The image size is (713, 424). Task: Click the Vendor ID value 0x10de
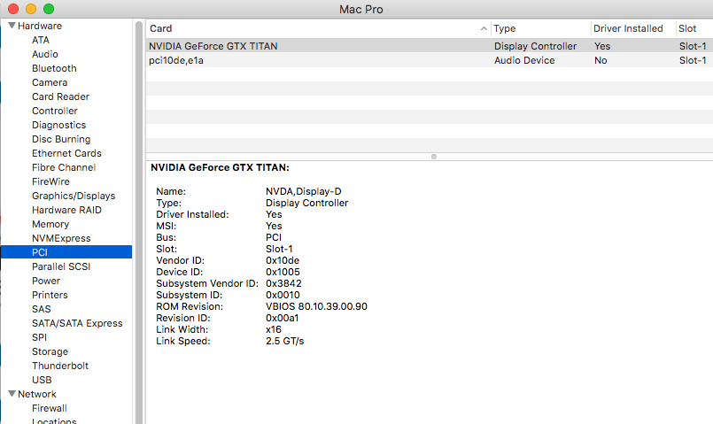coord(283,260)
